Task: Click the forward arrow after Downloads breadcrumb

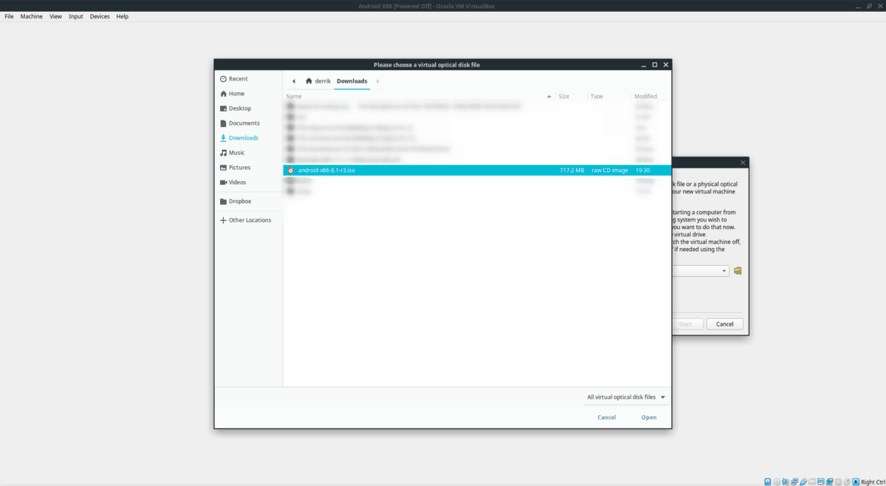Action: (377, 81)
